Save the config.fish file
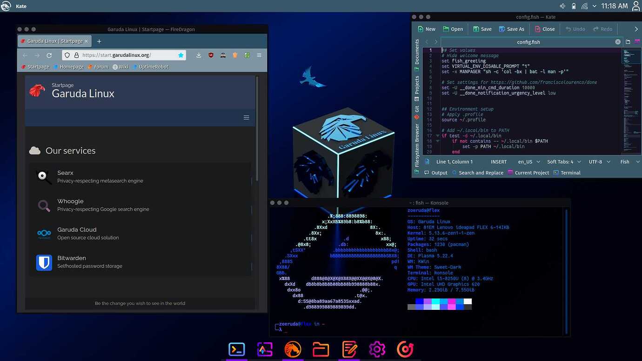This screenshot has height=361, width=642. coord(482,29)
